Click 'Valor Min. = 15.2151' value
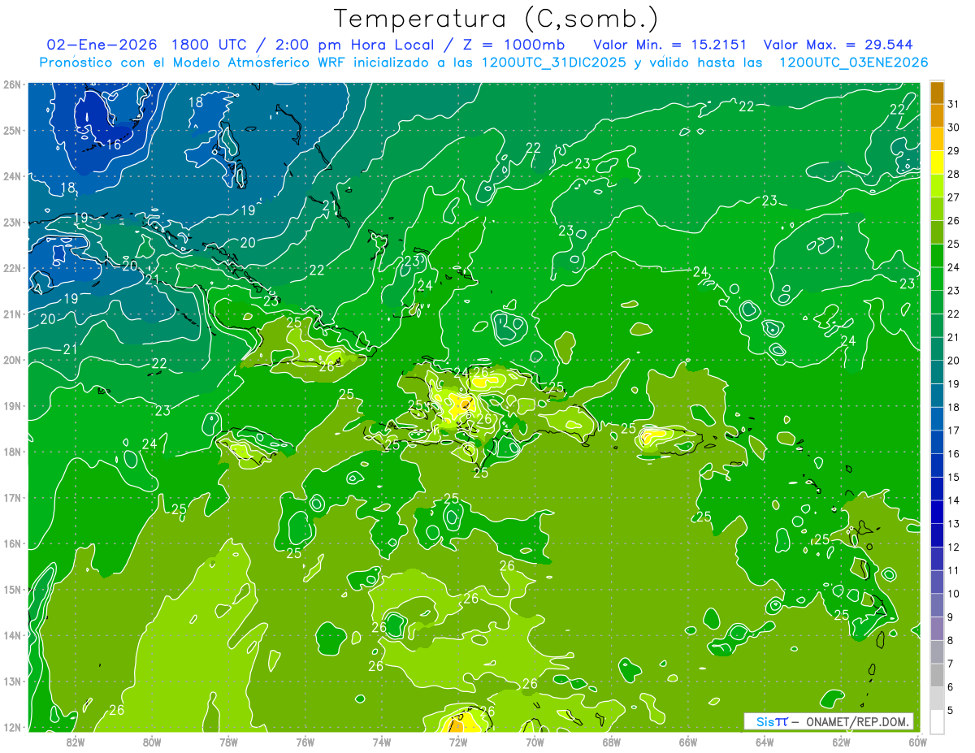 (x=670, y=45)
